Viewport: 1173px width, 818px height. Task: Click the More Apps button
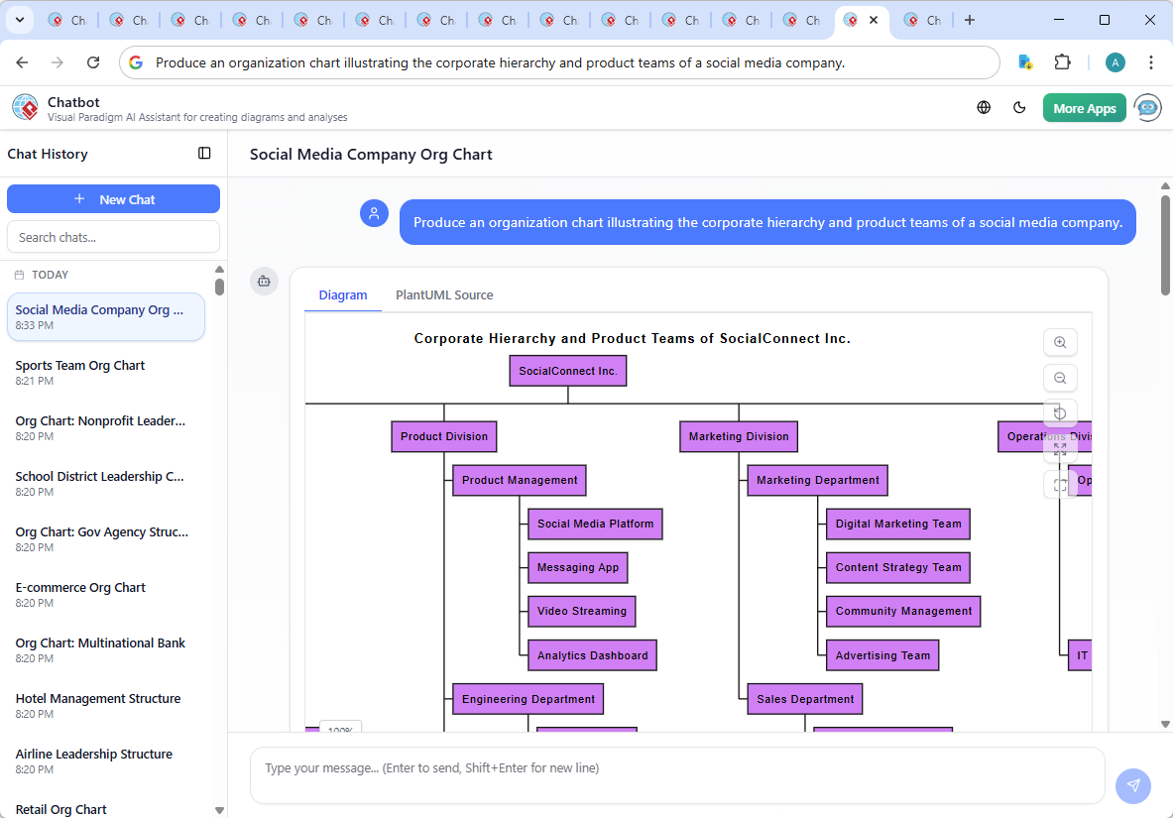coord(1084,107)
